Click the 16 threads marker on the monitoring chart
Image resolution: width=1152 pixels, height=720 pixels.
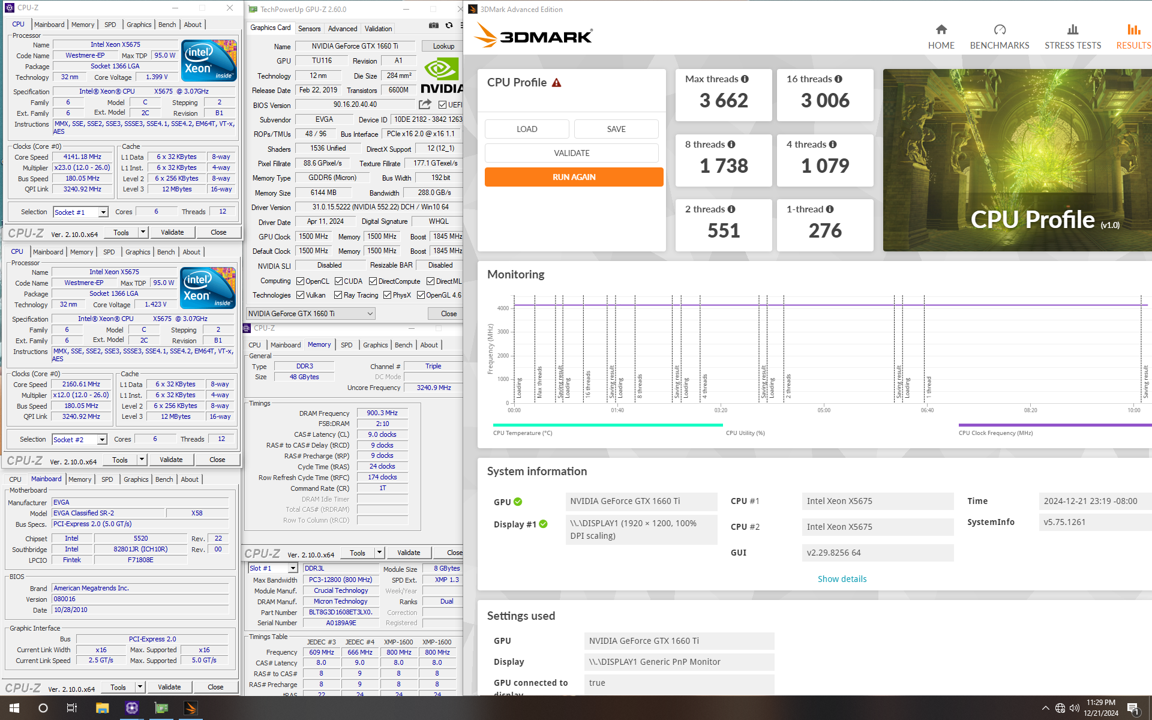587,384
